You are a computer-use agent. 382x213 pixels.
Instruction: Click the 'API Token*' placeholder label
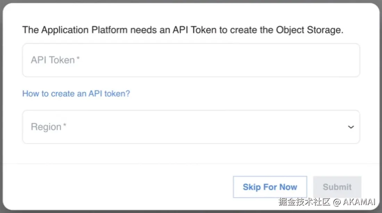(x=53, y=60)
